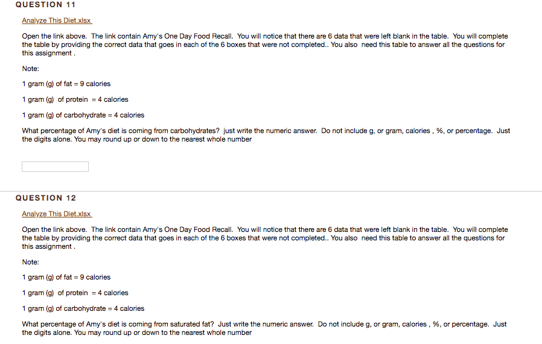Click the carbohydrate = 4 calories line in Question 12
The image size is (542, 344).
click(83, 308)
